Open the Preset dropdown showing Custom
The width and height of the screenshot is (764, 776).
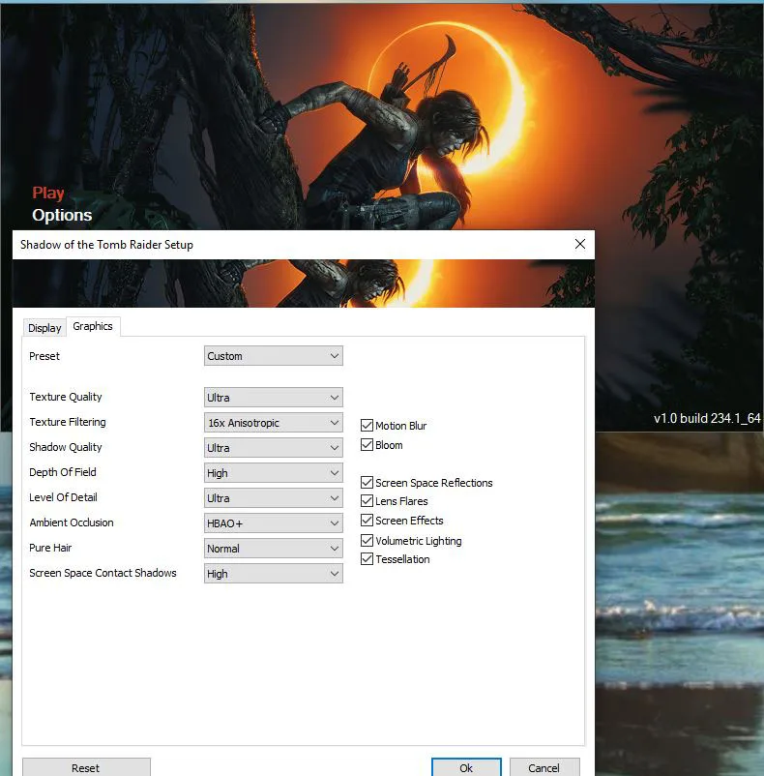click(x=274, y=356)
